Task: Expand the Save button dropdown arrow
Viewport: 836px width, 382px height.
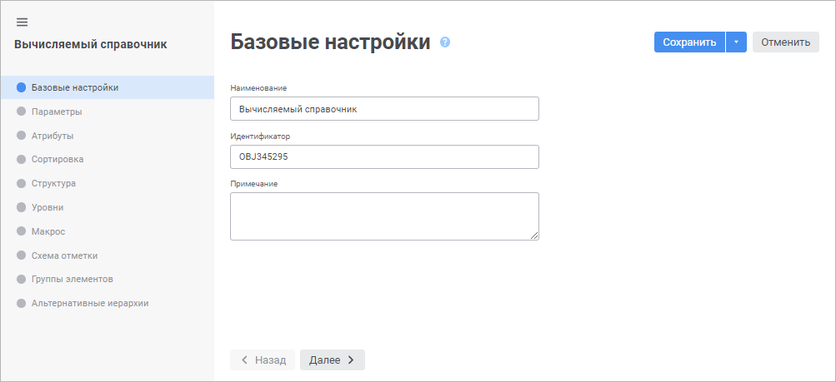Action: coord(736,42)
